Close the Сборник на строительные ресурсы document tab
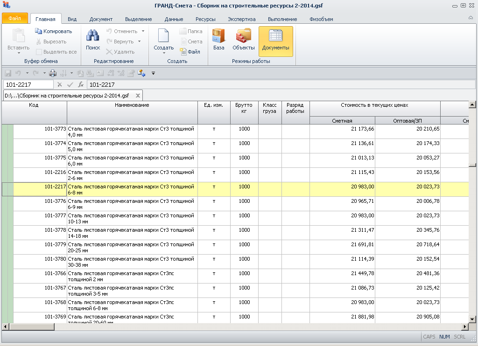478x346 pixels. [x=138, y=96]
